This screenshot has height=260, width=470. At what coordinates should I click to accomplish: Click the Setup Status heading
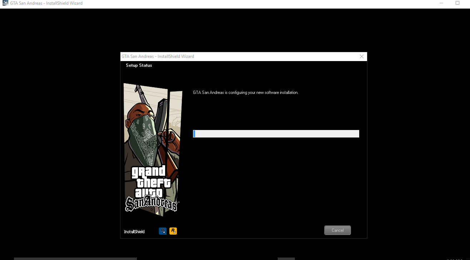pyautogui.click(x=139, y=65)
